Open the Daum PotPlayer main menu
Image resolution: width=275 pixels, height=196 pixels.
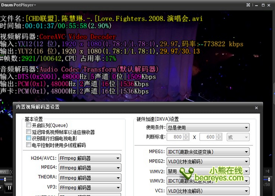pos(18,5)
